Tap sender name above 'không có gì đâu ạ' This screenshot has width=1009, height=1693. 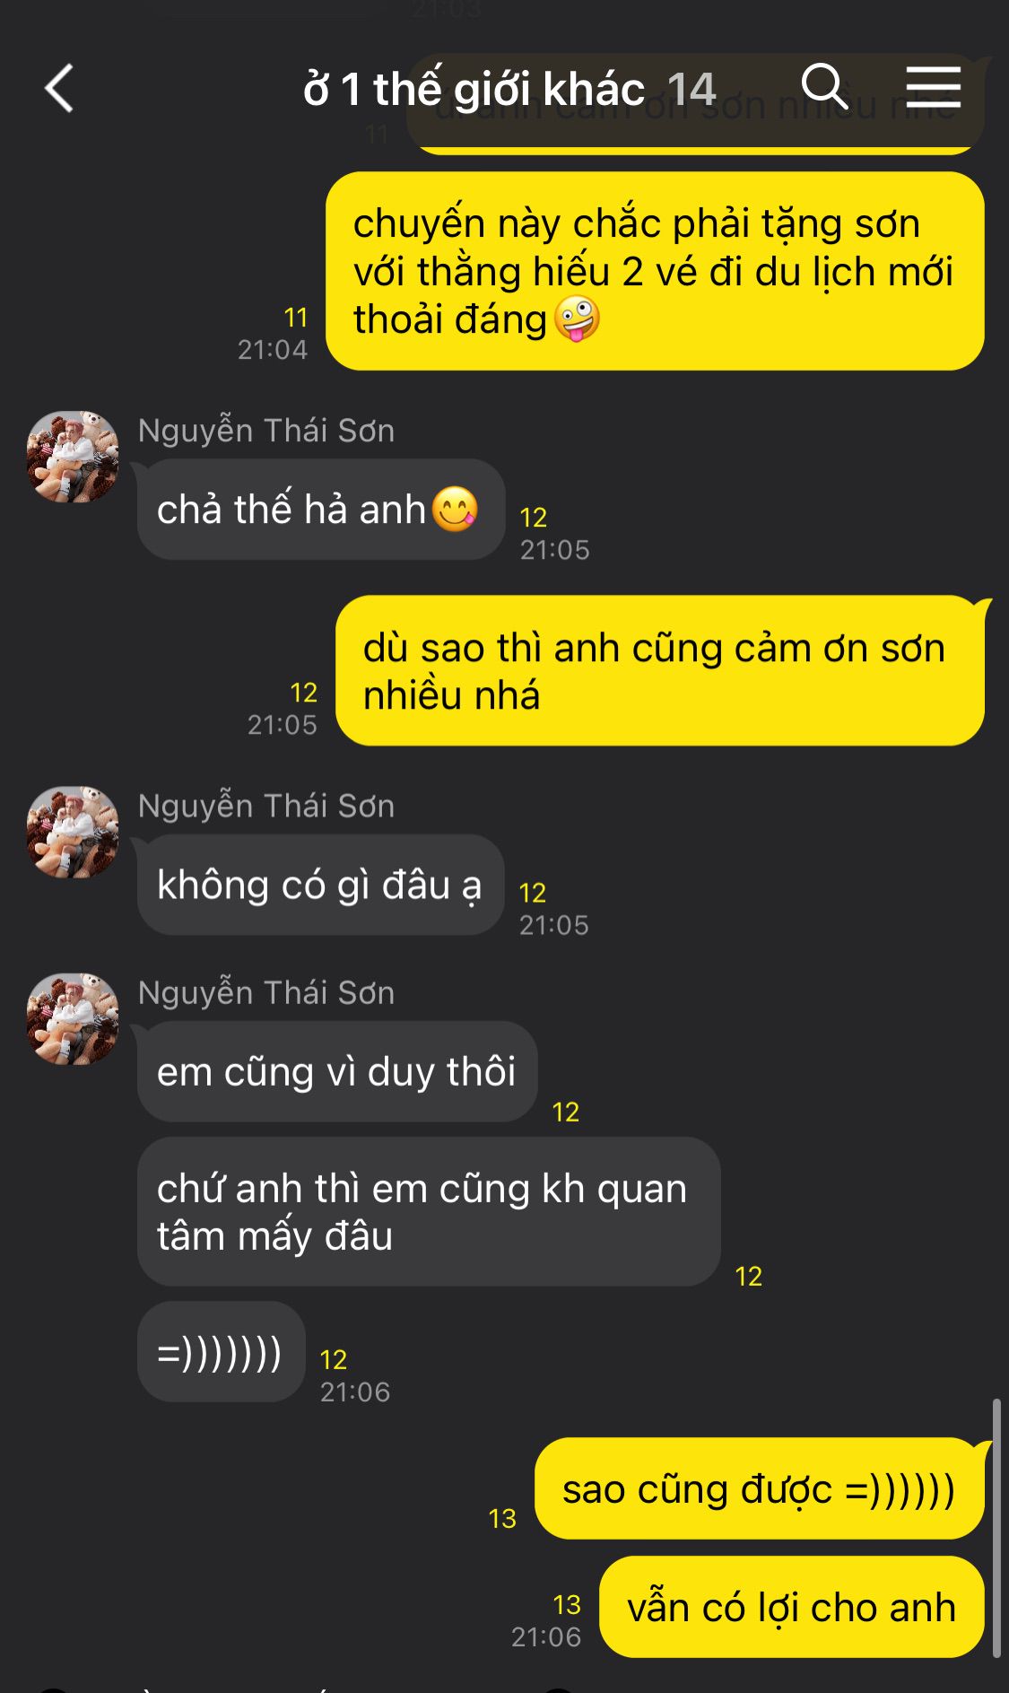(x=266, y=806)
